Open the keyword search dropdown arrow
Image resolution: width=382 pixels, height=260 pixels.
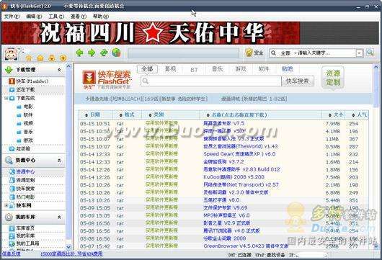click(360, 53)
